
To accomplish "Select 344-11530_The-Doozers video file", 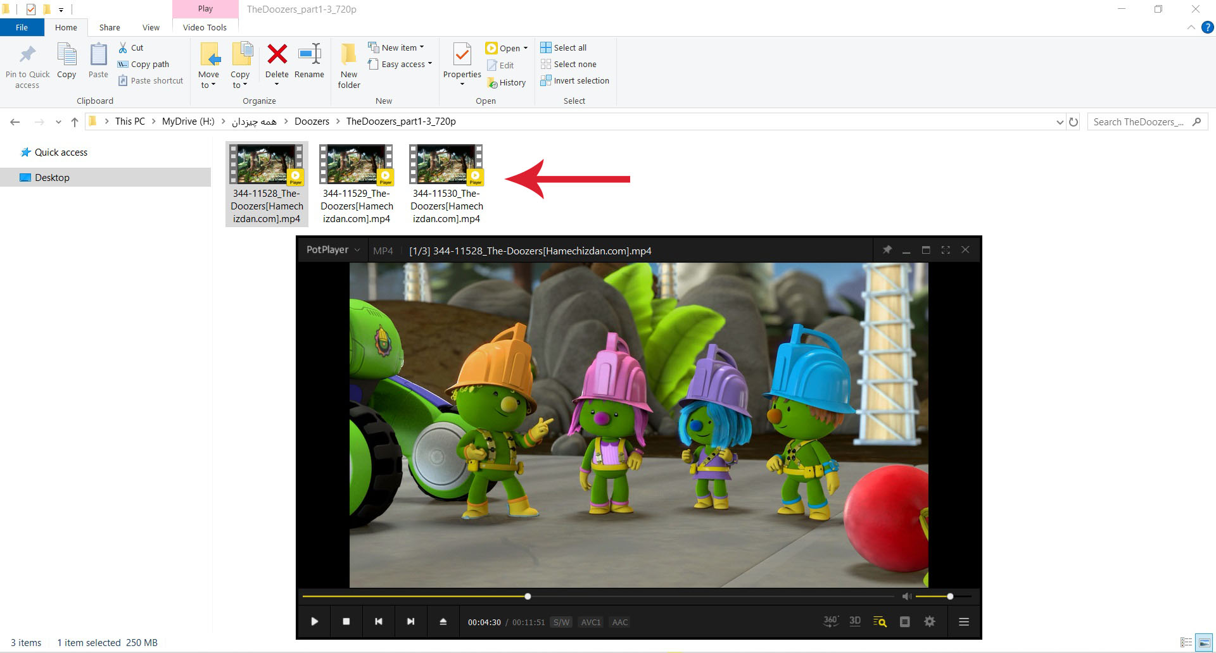I will click(x=446, y=184).
